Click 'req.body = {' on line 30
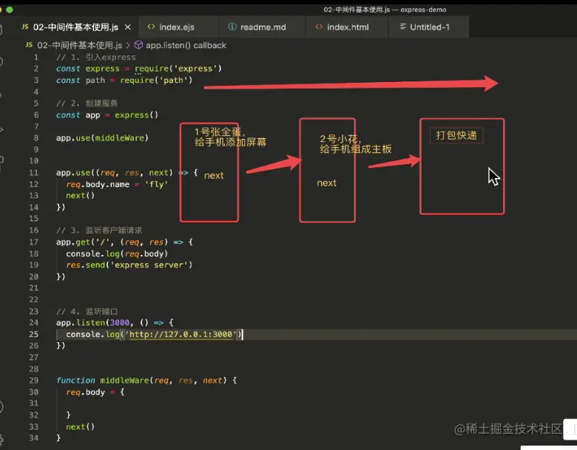Image resolution: width=577 pixels, height=450 pixels. 95,392
